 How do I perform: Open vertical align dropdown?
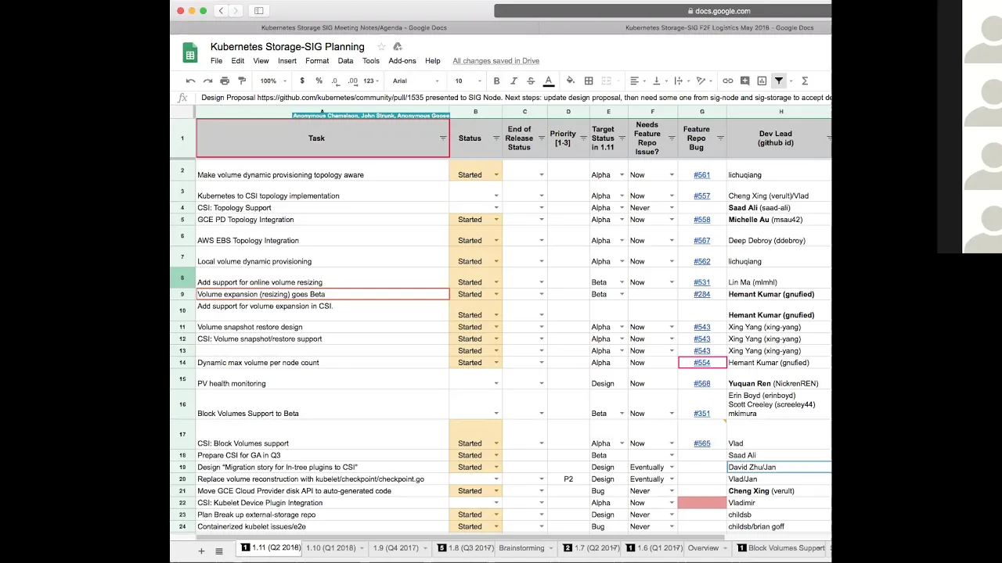pyautogui.click(x=660, y=81)
